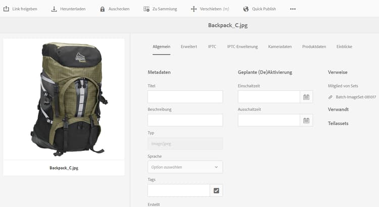Screen dimensions: 379x207
Task: Click the backpack preview image
Action: coord(69,99)
